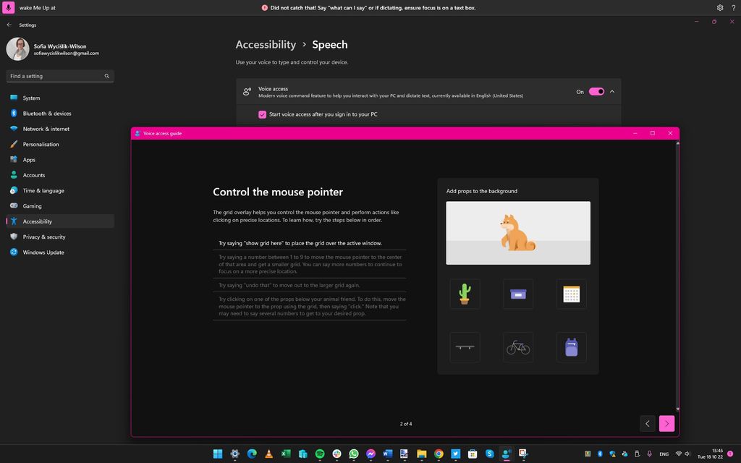
Task: Expand the hidden icons tray
Action: point(588,454)
